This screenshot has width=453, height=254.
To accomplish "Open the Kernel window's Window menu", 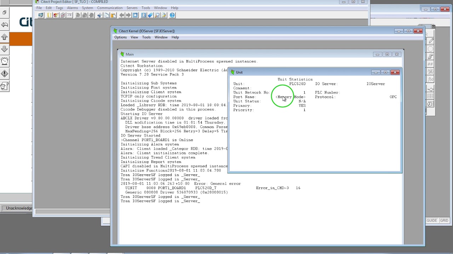I will (x=161, y=37).
